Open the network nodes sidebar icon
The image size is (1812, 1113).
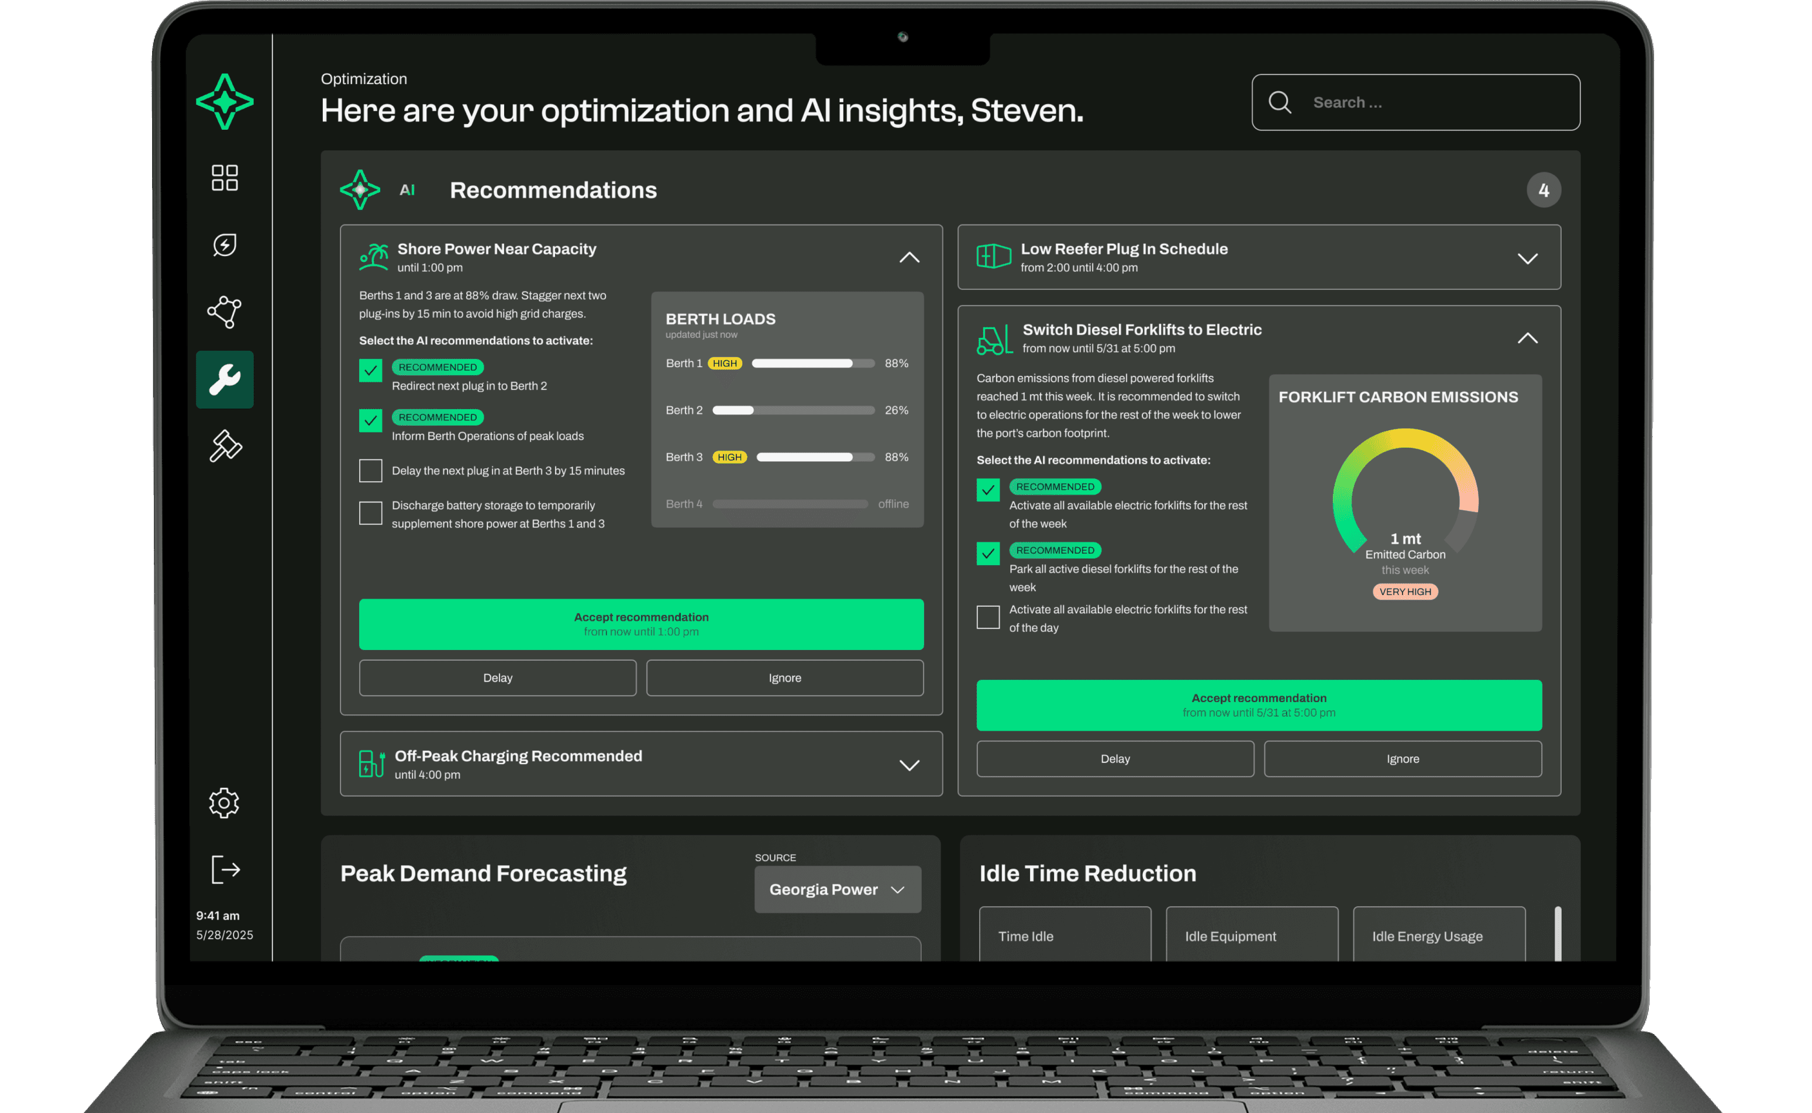pos(225,312)
